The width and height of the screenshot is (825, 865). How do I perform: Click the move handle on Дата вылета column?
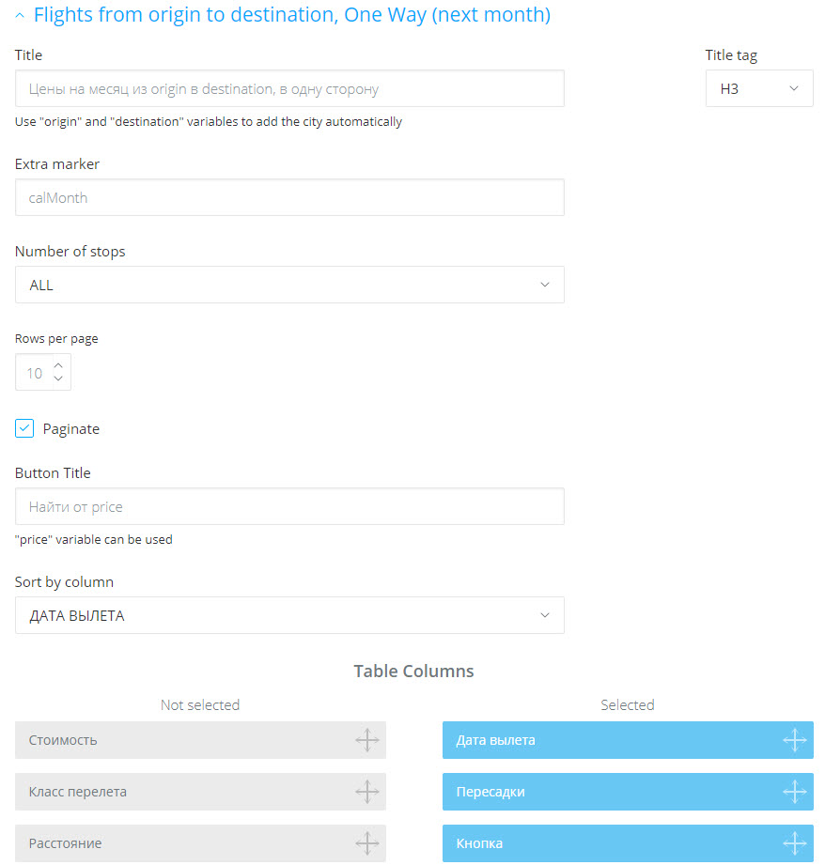point(795,740)
